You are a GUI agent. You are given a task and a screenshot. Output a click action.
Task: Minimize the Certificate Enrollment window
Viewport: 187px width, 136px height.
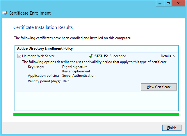pos(160,3)
